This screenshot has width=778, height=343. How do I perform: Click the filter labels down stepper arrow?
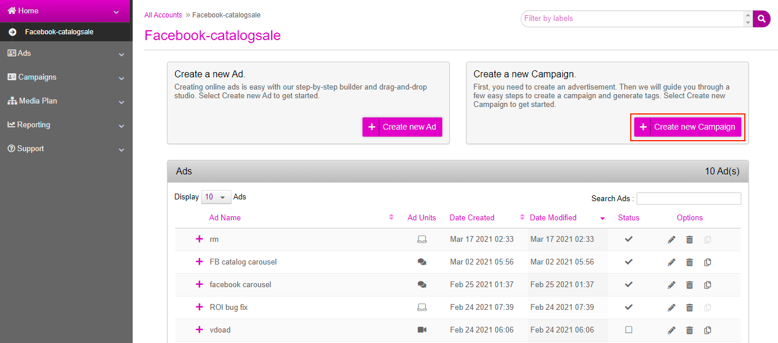click(x=748, y=23)
